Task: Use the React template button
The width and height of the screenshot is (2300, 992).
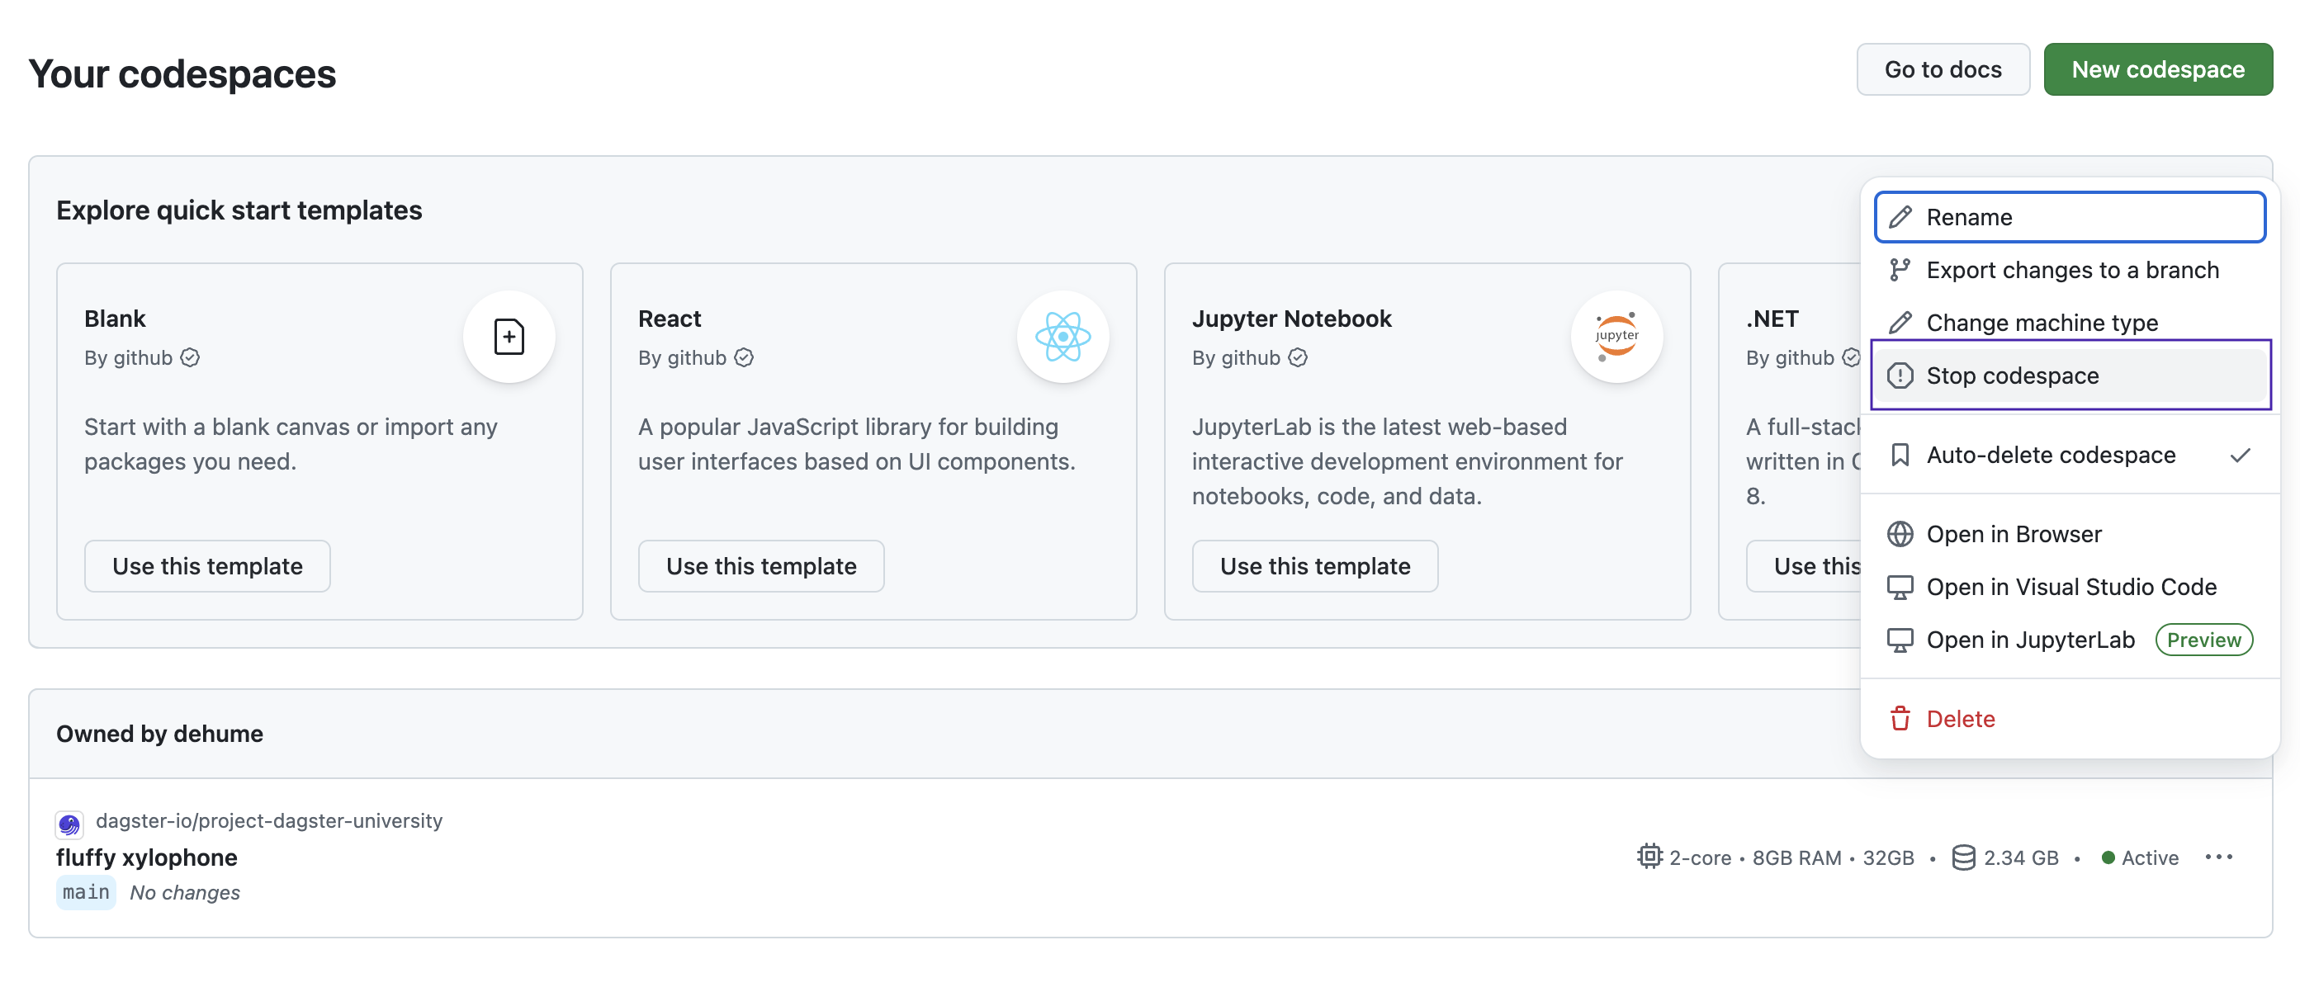Action: point(760,566)
